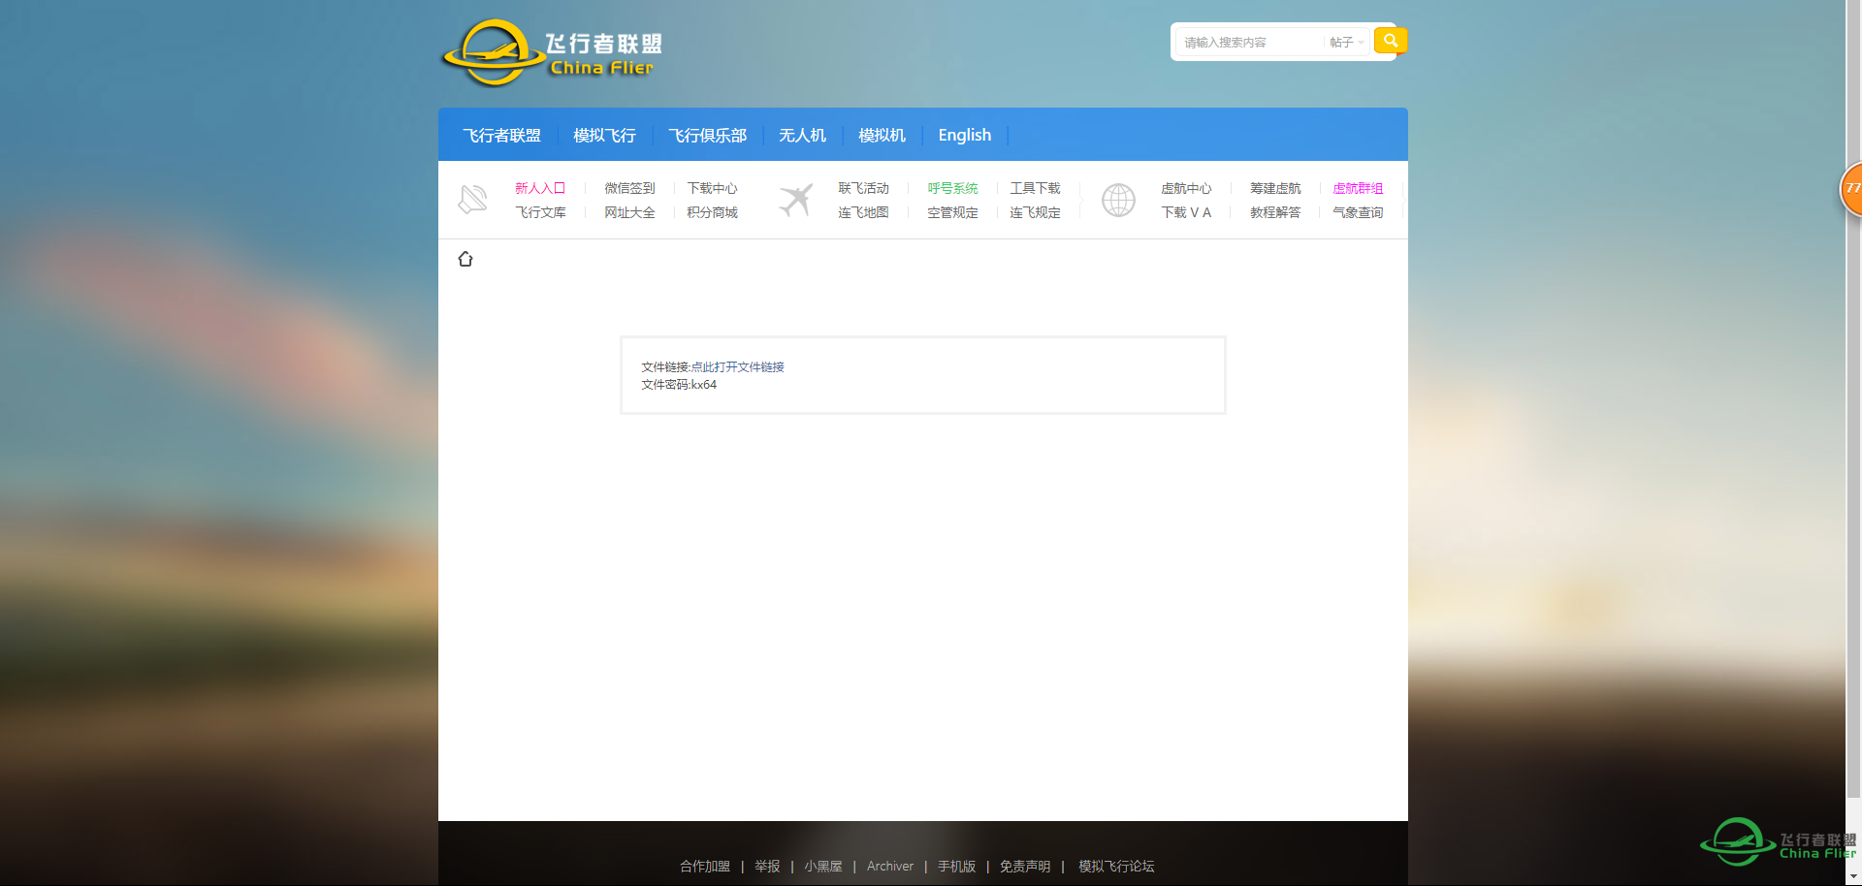Click the China Flier logo at bottom right

[1777, 841]
